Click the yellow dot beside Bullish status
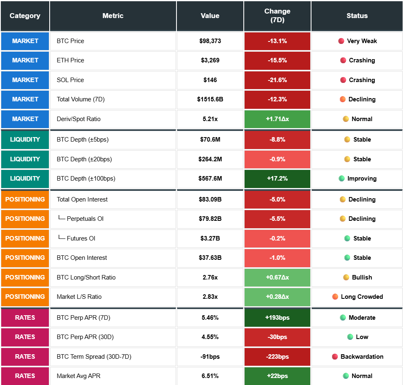Screen dimensions: 403x385 [346, 277]
